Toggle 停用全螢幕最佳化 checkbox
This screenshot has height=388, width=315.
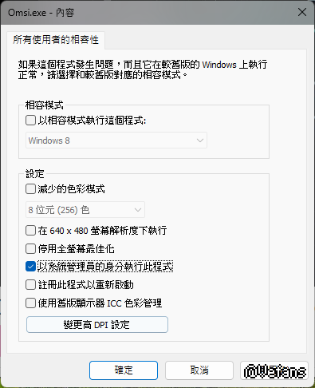(30, 249)
